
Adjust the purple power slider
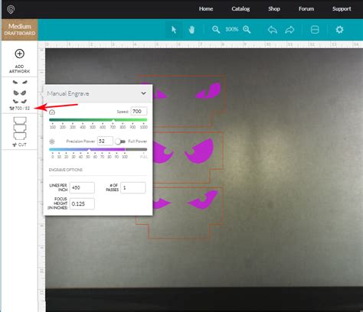(98, 149)
